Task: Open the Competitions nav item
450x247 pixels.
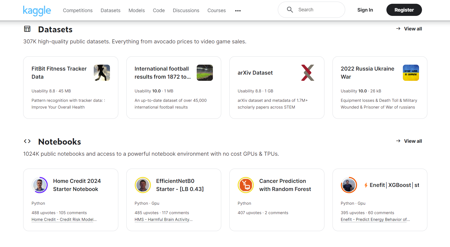Action: point(78,11)
